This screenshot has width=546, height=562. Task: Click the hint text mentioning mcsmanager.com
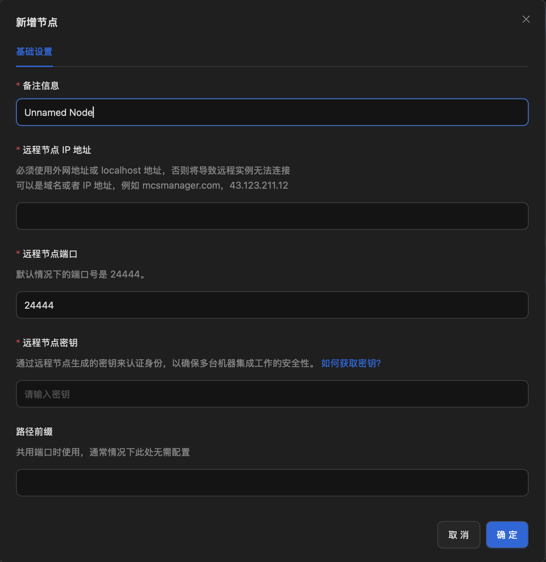click(152, 186)
